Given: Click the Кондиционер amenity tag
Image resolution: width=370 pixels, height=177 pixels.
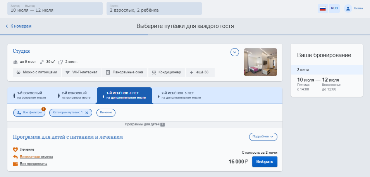Looking at the screenshot, I should 167,72.
